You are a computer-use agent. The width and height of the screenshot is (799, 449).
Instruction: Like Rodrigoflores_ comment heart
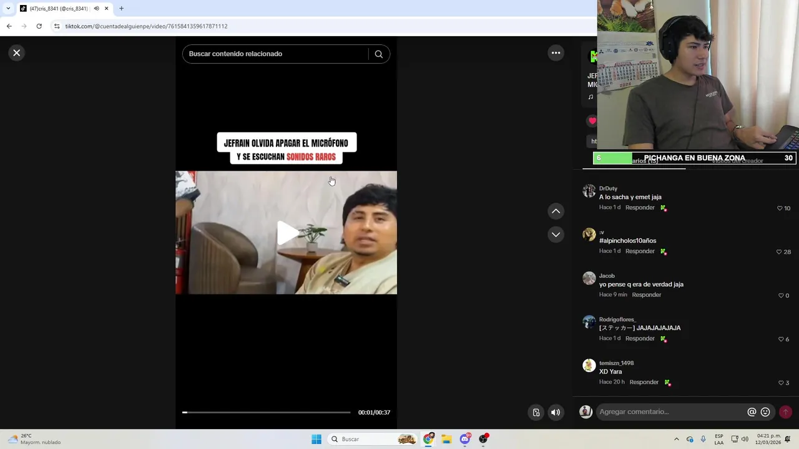(781, 339)
